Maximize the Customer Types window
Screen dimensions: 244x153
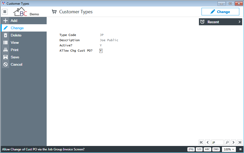[x=230, y=3]
